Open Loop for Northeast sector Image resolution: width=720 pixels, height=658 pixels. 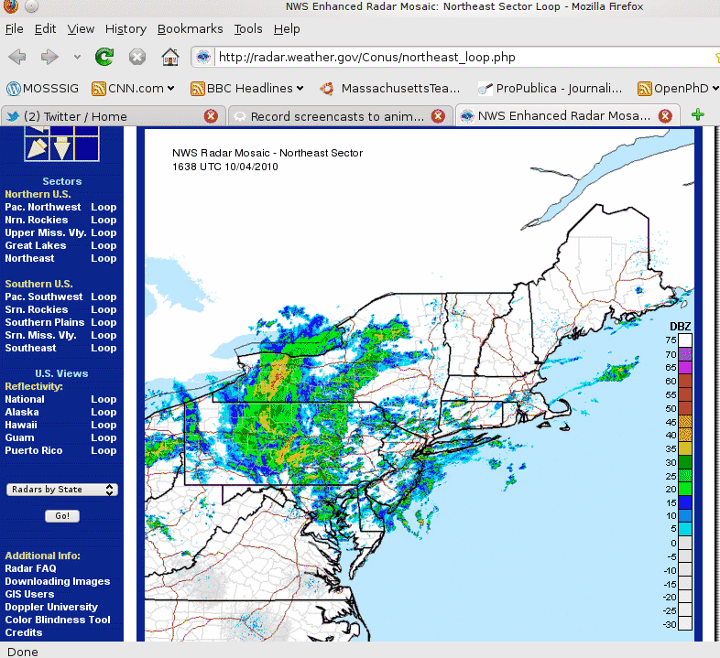click(x=104, y=258)
